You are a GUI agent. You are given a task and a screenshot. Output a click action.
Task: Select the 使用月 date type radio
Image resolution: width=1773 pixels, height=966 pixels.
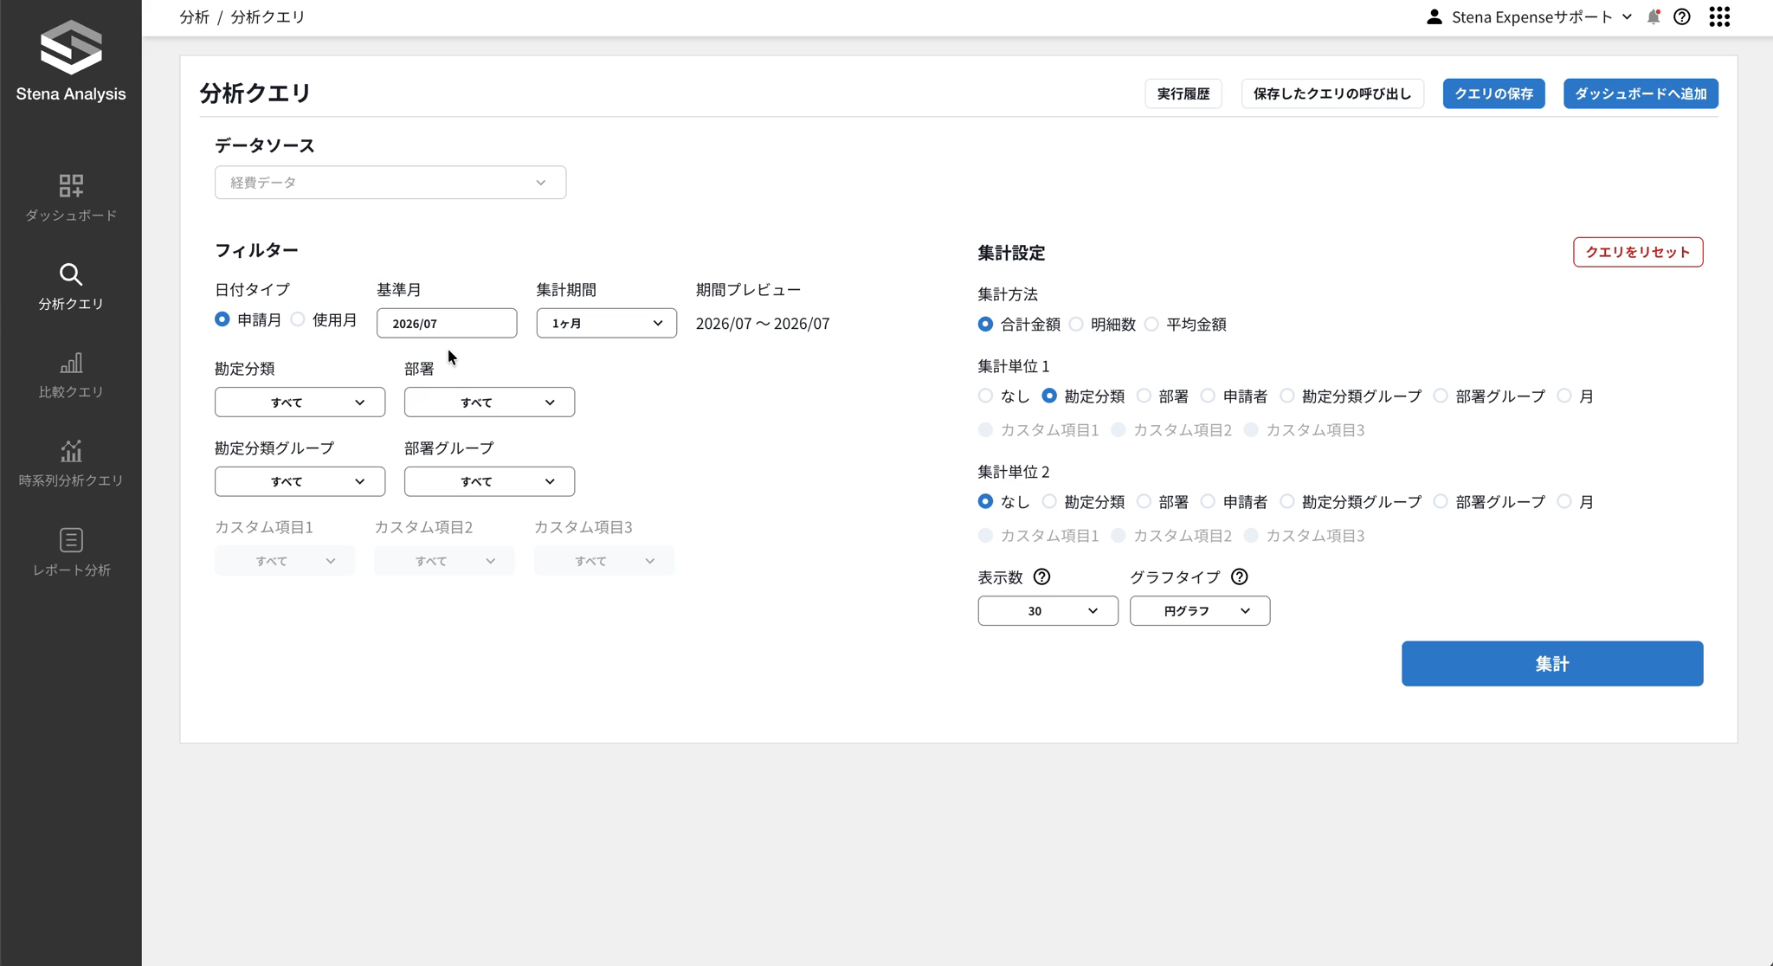coord(298,319)
